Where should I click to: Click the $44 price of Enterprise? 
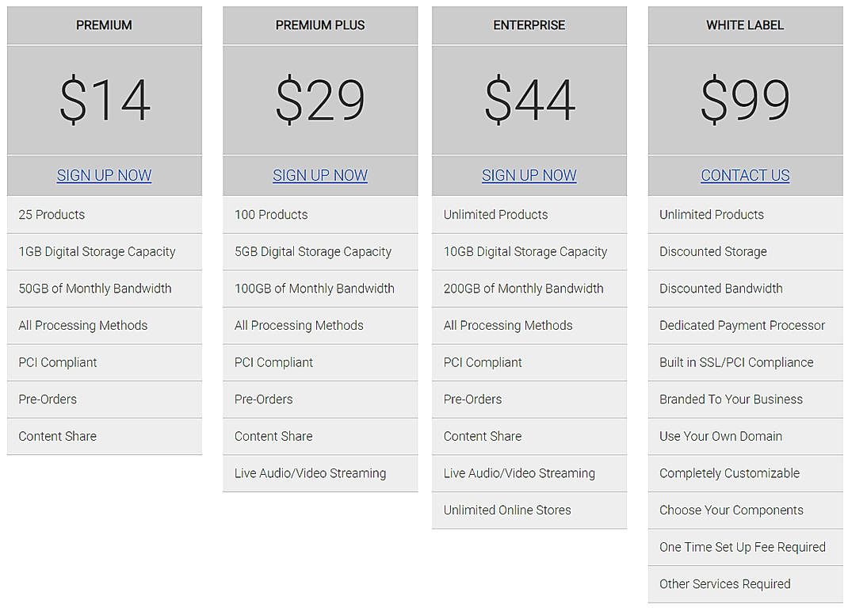(529, 99)
